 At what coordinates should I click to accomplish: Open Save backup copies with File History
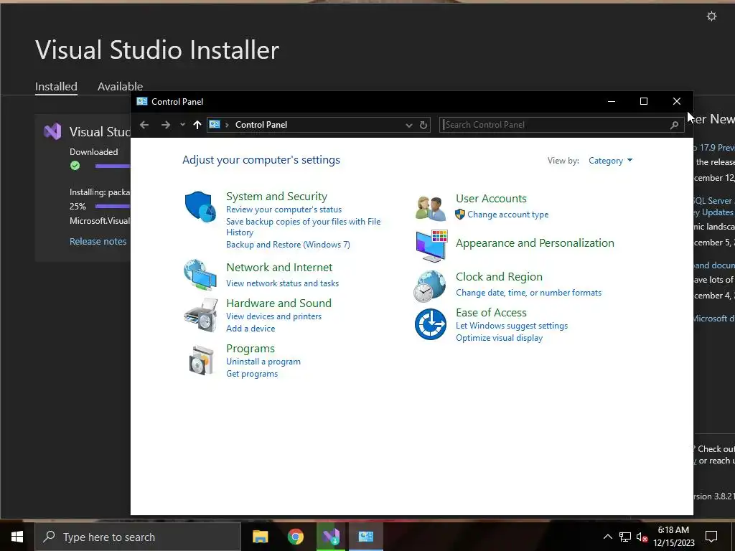point(304,227)
